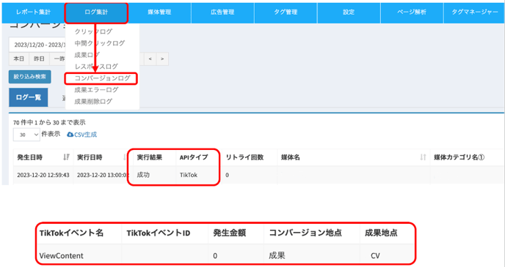Open the ページ解析 menu
The width and height of the screenshot is (505, 267).
click(412, 12)
